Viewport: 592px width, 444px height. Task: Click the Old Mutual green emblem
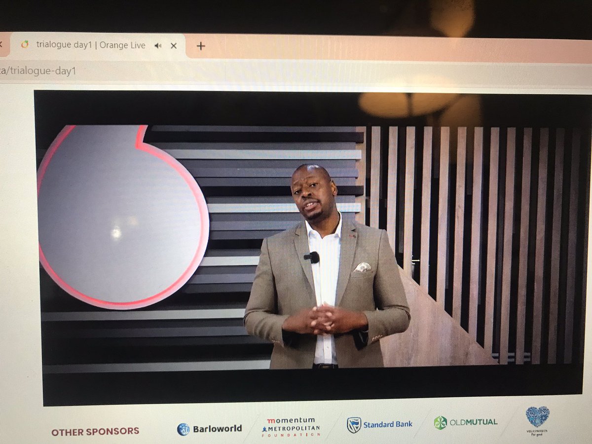click(x=440, y=422)
